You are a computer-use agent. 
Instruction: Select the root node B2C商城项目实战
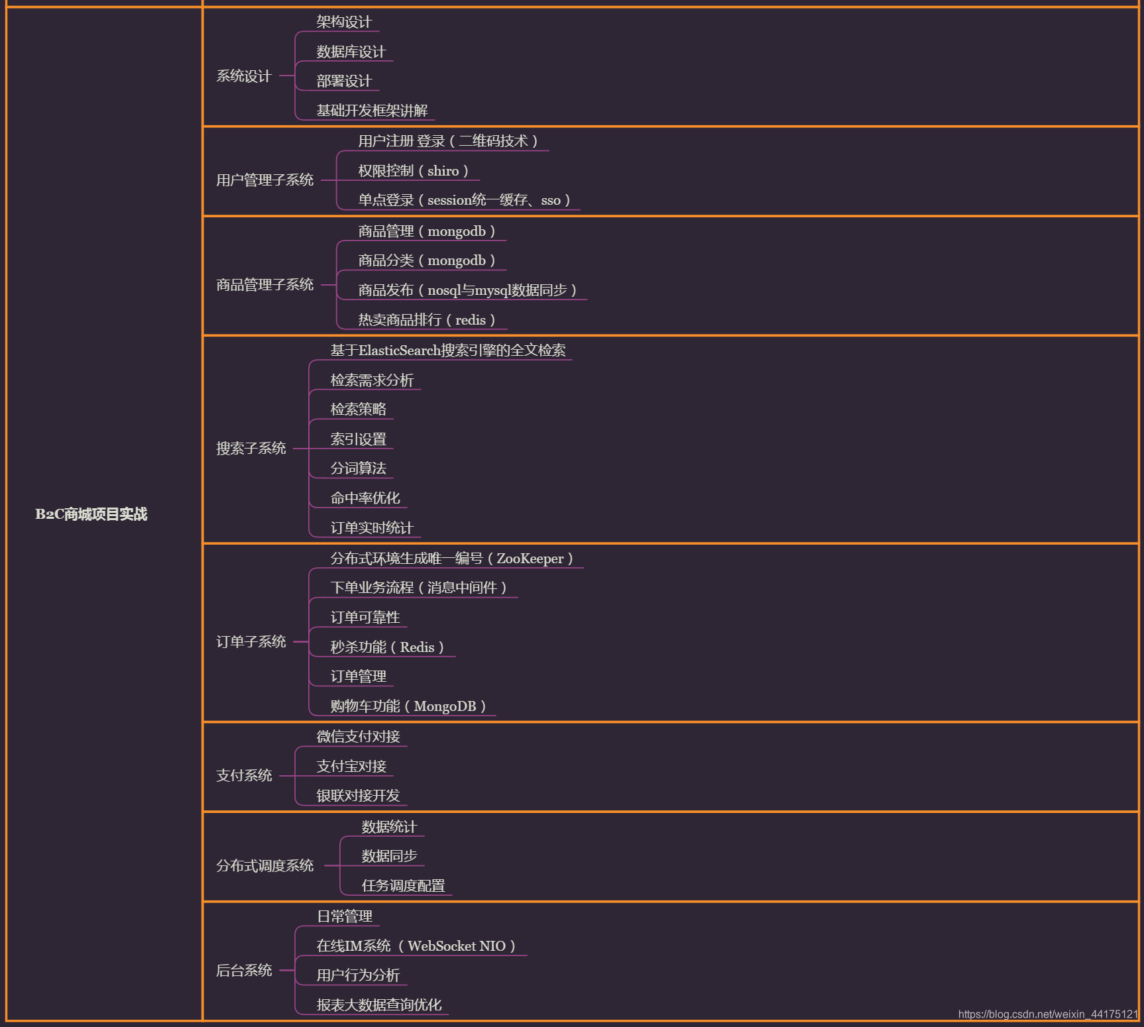(91, 514)
